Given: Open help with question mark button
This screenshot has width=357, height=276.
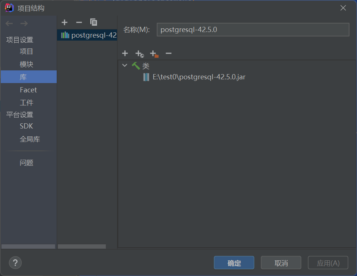Looking at the screenshot, I should [15, 263].
